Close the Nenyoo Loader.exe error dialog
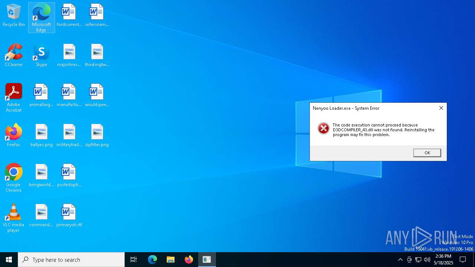Viewport: 475px width, 267px height. click(441, 108)
